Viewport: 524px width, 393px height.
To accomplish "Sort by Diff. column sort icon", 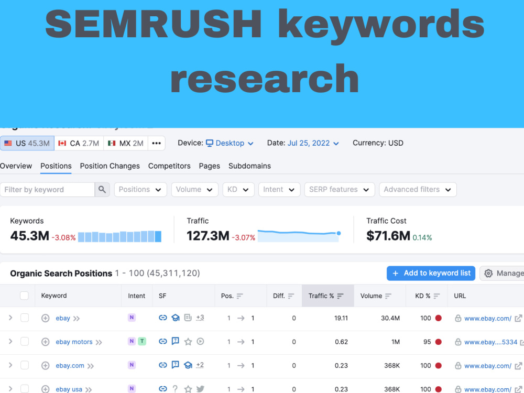I will coord(291,296).
